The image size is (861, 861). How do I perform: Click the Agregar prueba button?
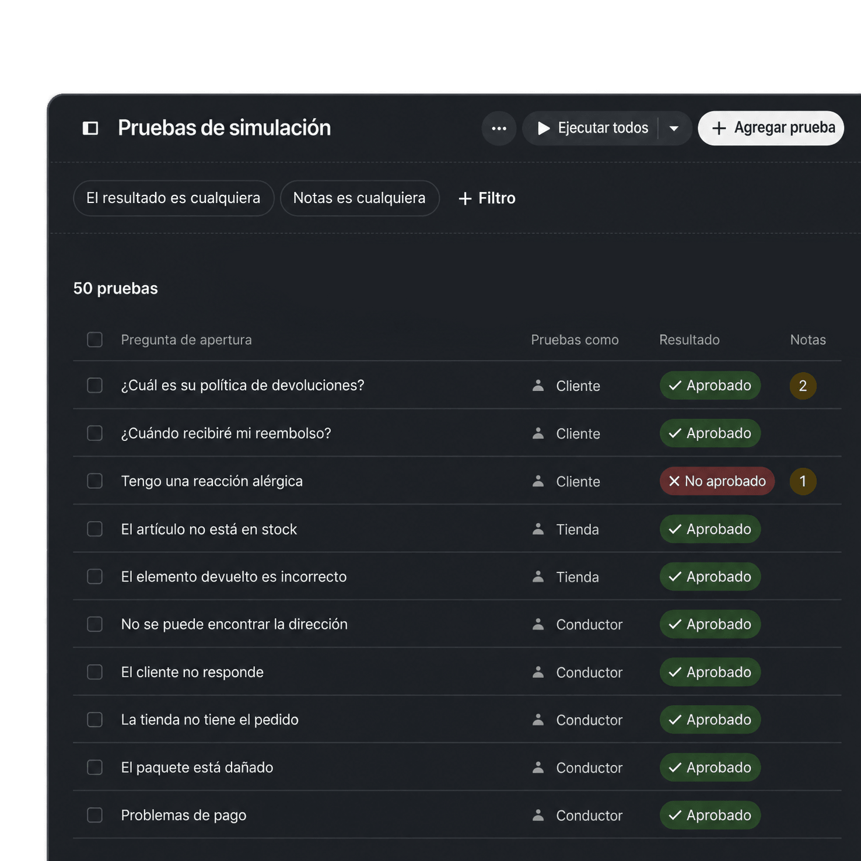(x=771, y=128)
